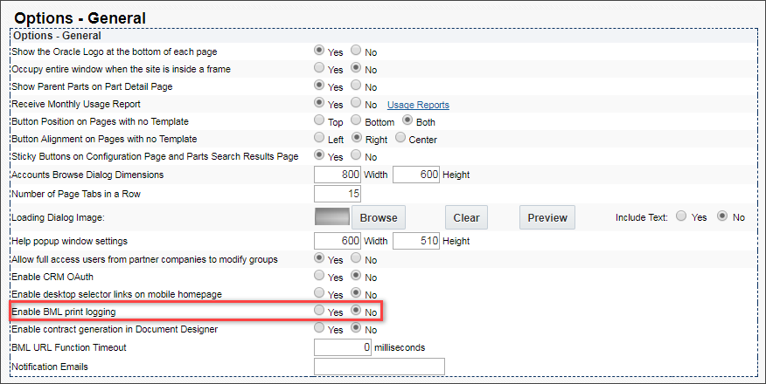The image size is (766, 384).
Task: Choose Bottom for Button Position
Action: (357, 121)
